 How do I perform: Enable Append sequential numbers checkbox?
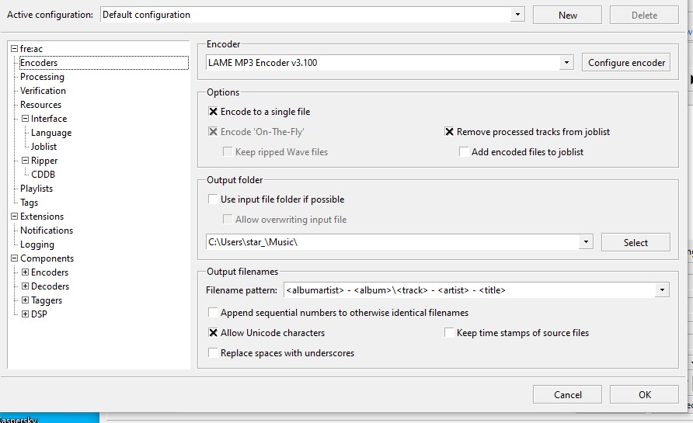[213, 313]
